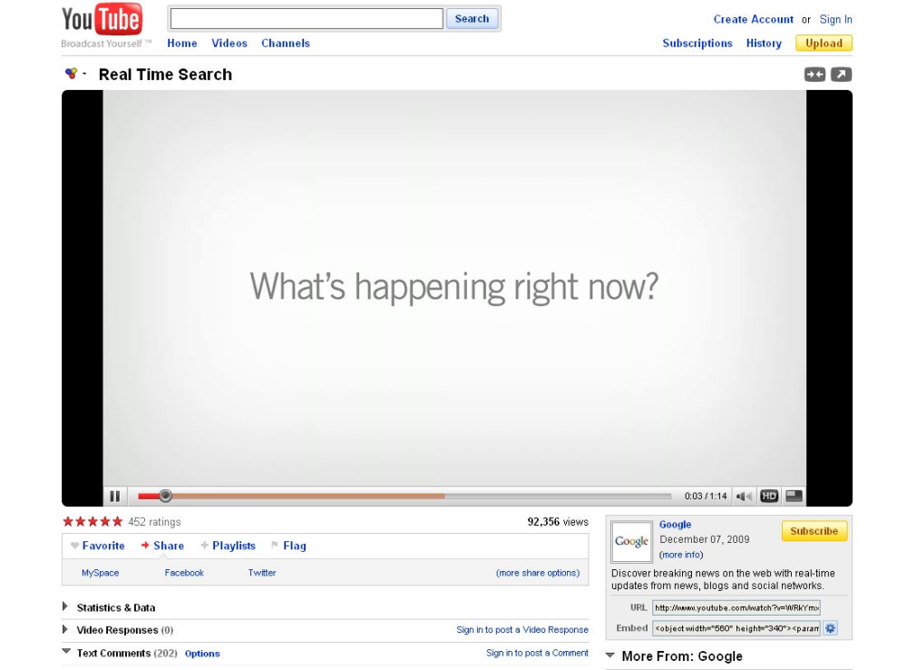Pause the video playback
The width and height of the screenshot is (907, 670).
pos(115,497)
